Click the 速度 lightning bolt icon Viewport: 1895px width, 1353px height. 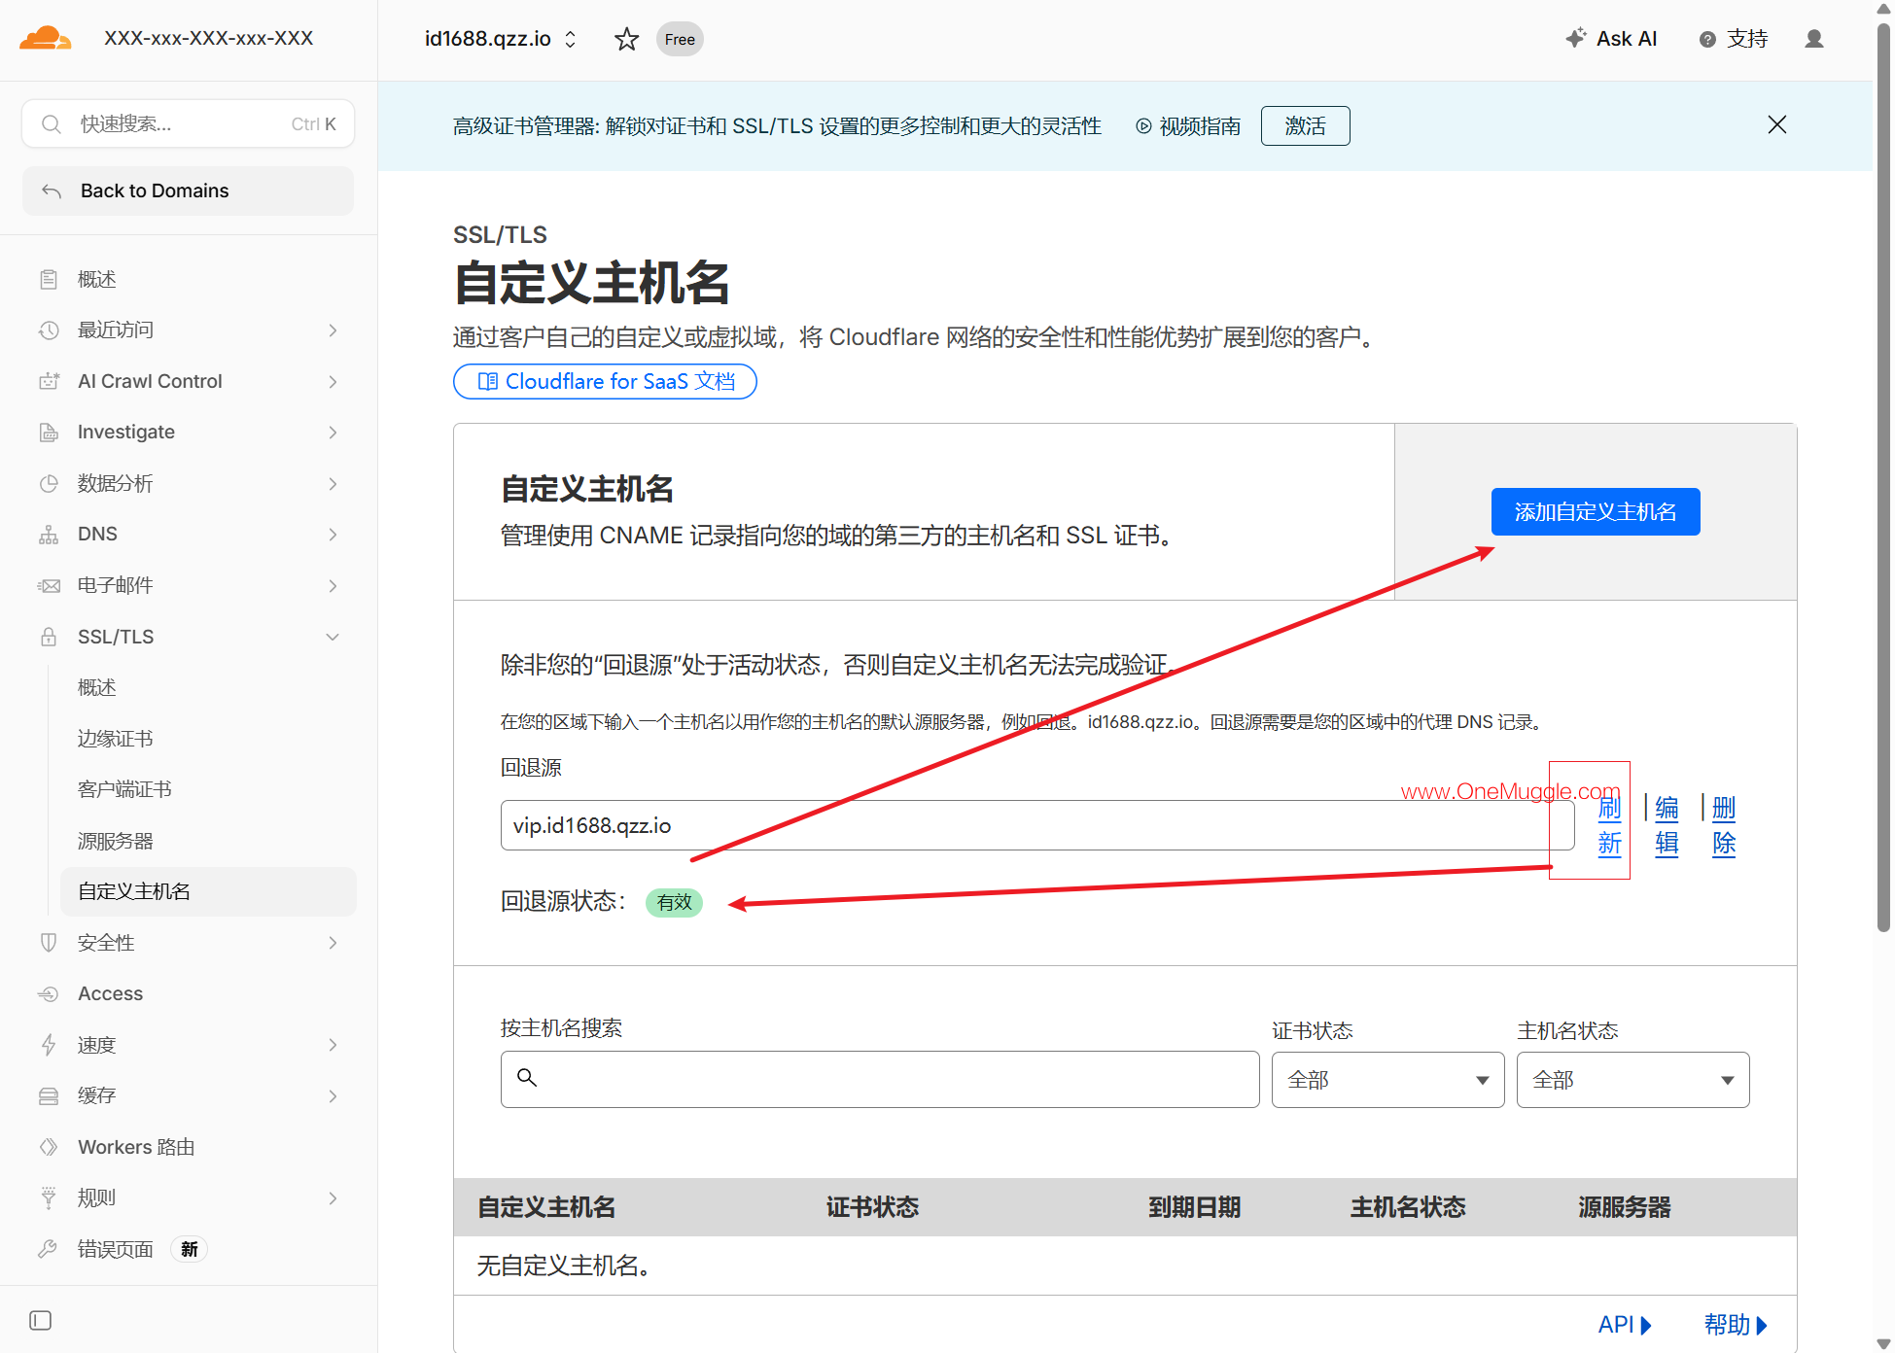click(x=49, y=1045)
